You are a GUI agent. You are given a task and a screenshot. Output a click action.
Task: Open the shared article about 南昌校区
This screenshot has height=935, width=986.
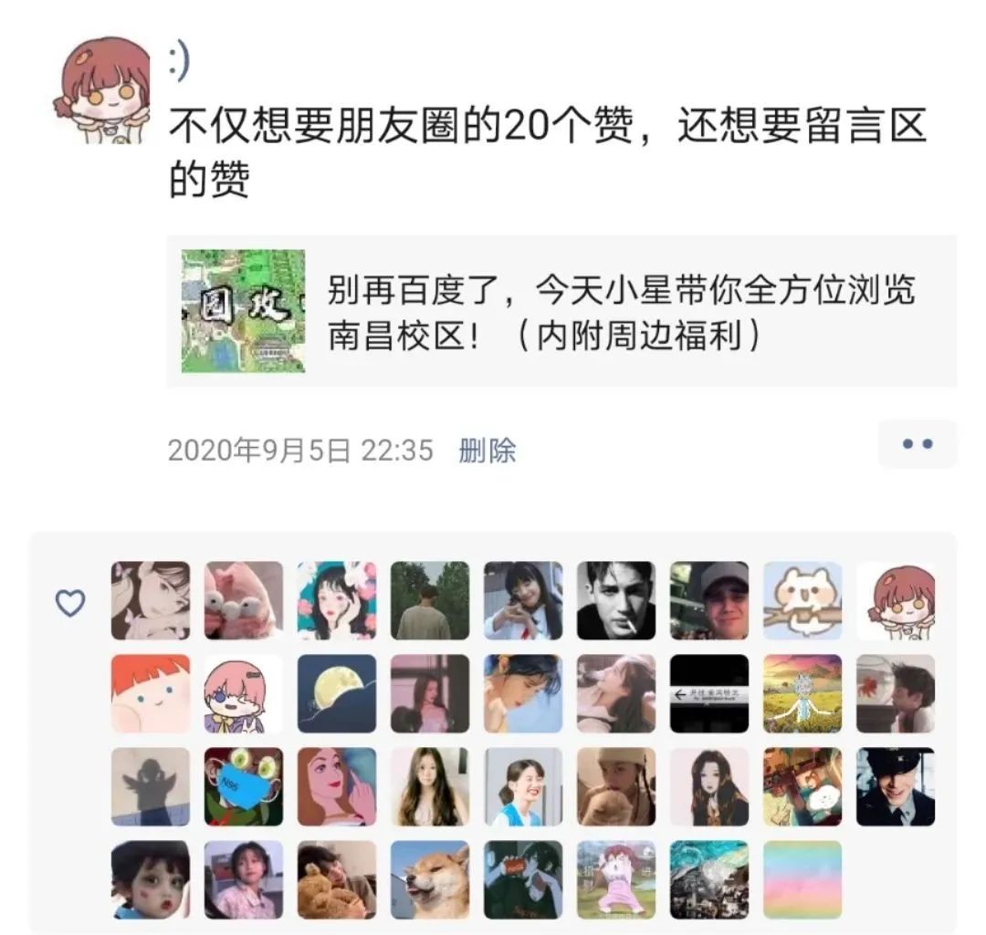click(x=561, y=312)
